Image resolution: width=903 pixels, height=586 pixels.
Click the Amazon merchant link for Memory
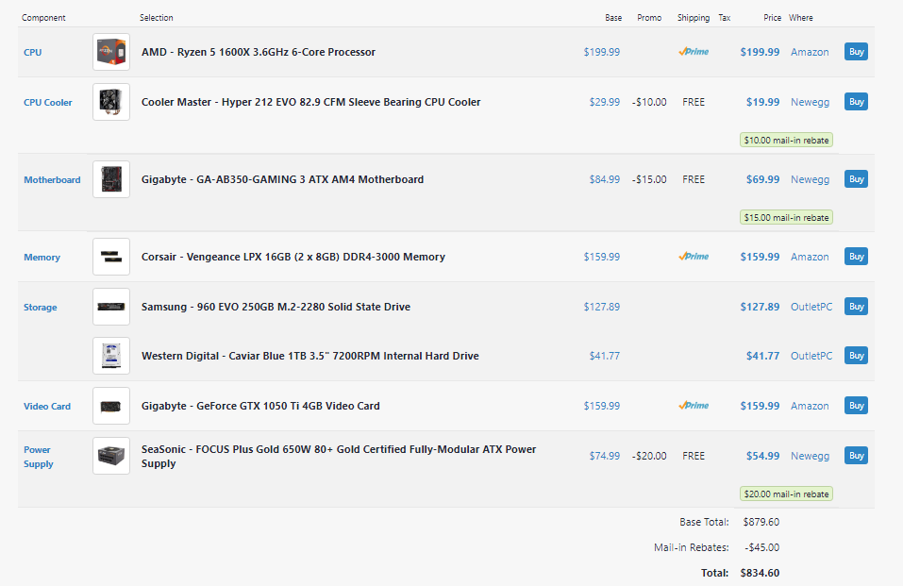pos(810,257)
